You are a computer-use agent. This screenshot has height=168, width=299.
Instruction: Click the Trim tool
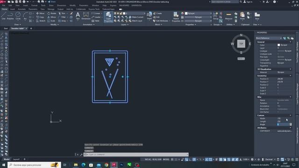click(x=62, y=14)
